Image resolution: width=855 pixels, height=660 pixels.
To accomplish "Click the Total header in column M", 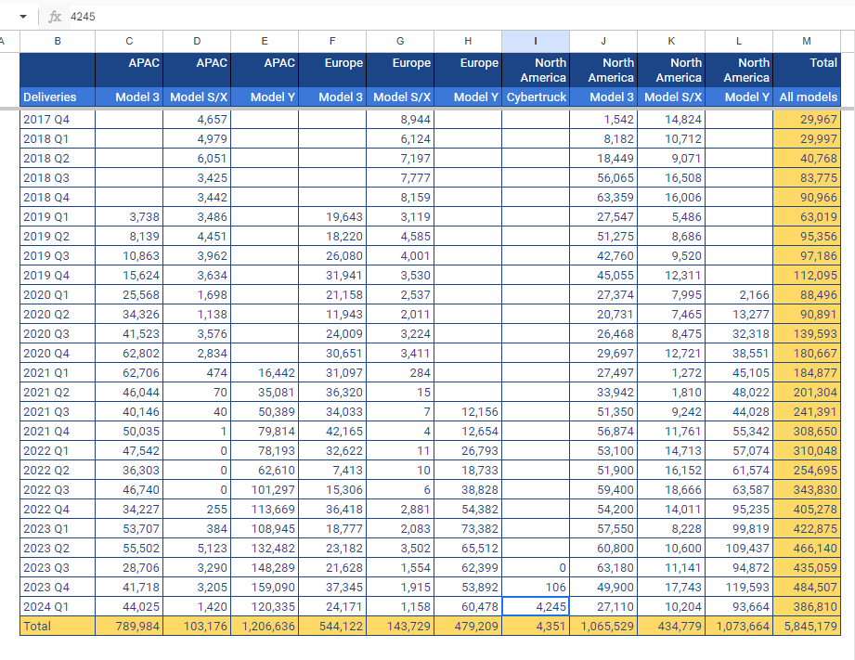I will click(807, 70).
